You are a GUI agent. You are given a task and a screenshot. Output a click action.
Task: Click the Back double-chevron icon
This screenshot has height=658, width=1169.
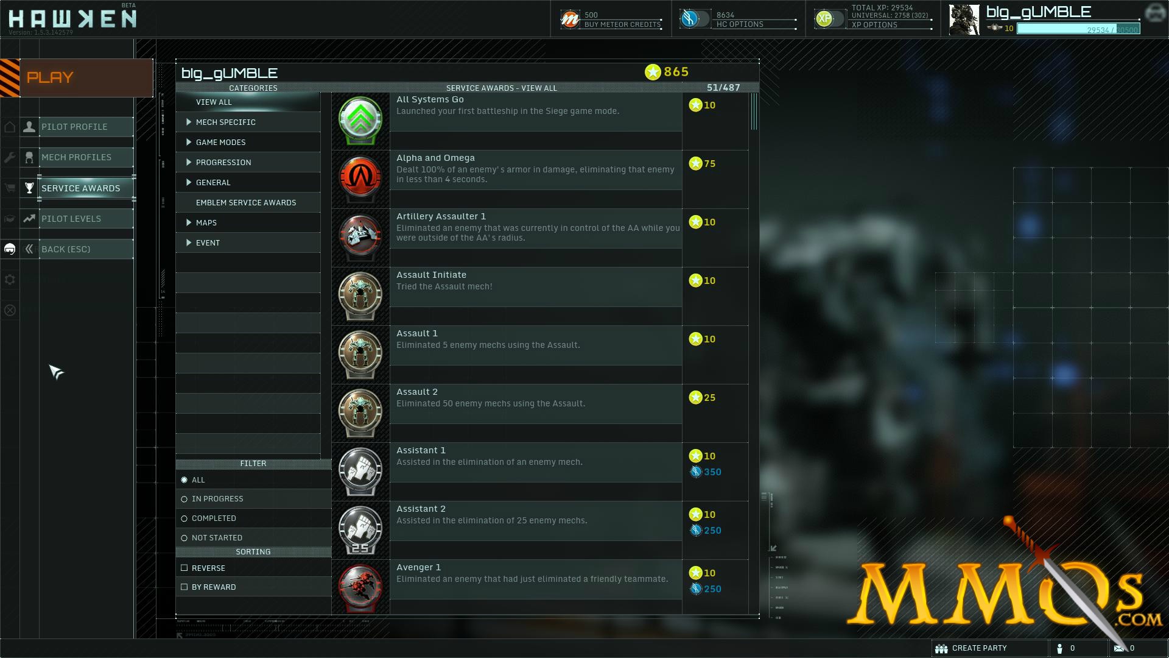coord(29,249)
